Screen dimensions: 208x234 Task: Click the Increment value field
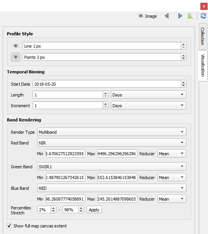tap(68, 106)
